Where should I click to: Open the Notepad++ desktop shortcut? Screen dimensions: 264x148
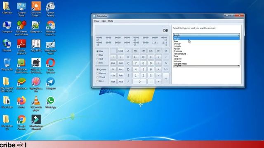[36, 27]
